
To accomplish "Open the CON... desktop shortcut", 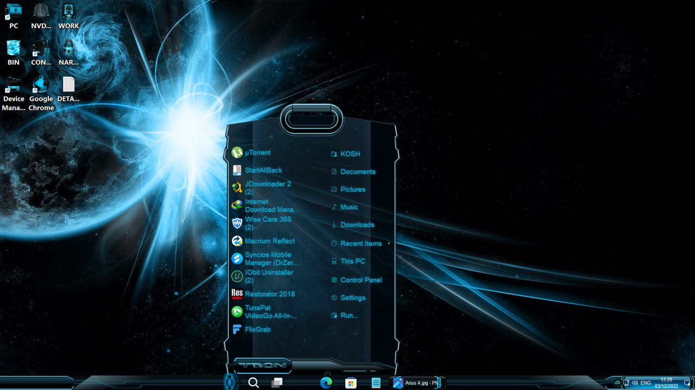I will tap(41, 52).
